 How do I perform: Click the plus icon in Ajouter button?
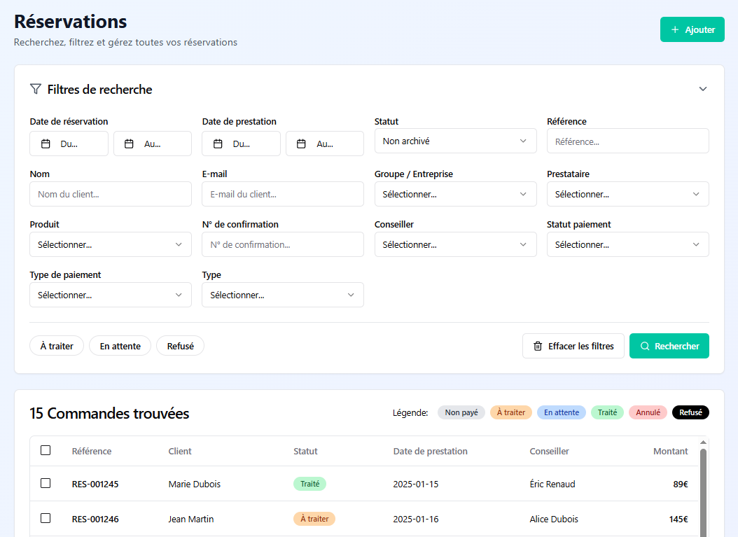point(675,29)
